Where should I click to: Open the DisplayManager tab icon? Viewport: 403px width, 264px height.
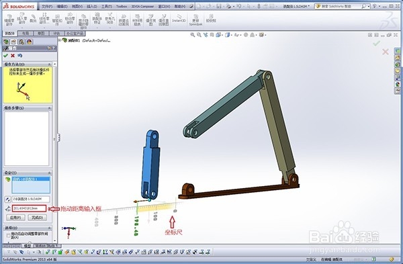30,42
